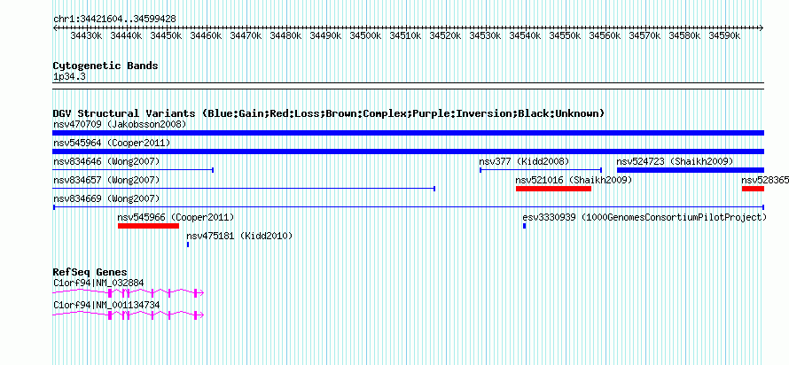Open the nsv377 (Kidd2008) variant label

[x=524, y=161]
